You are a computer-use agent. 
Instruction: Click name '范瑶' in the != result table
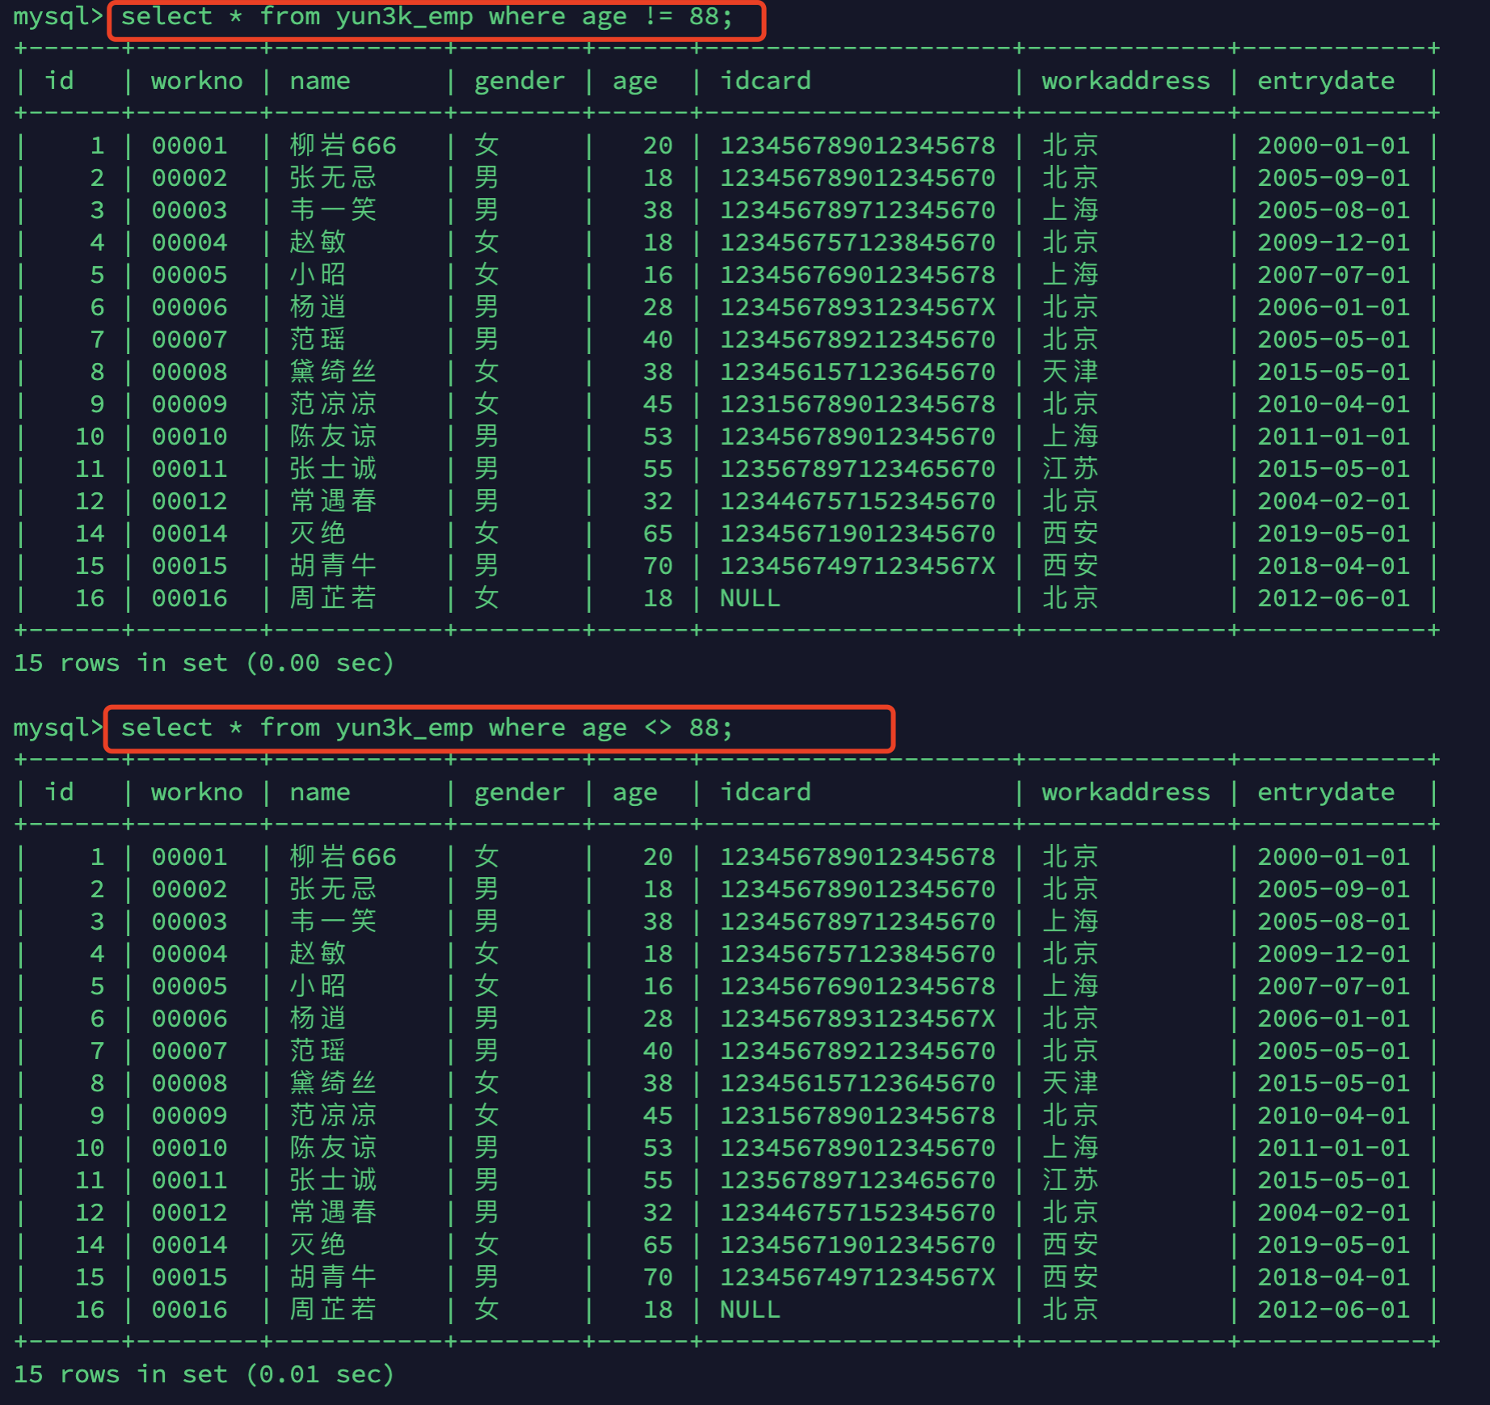pyautogui.click(x=318, y=340)
